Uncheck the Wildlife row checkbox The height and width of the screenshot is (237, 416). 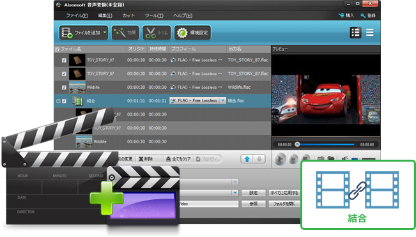[x=64, y=88]
